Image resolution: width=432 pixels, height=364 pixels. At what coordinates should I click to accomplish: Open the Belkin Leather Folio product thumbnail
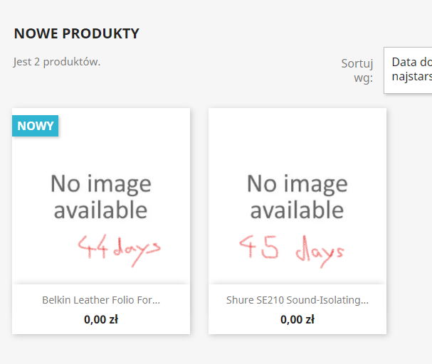coord(100,196)
